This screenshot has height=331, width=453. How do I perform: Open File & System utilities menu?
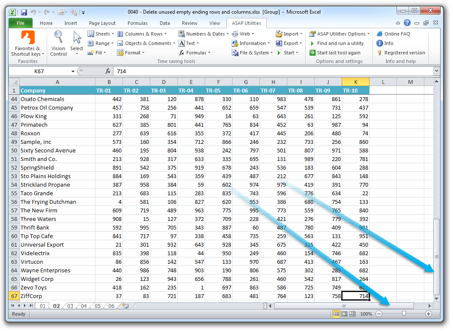pyautogui.click(x=252, y=53)
